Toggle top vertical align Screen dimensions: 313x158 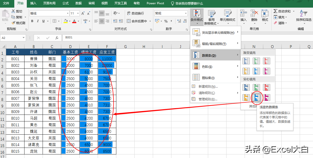click(x=96, y=13)
